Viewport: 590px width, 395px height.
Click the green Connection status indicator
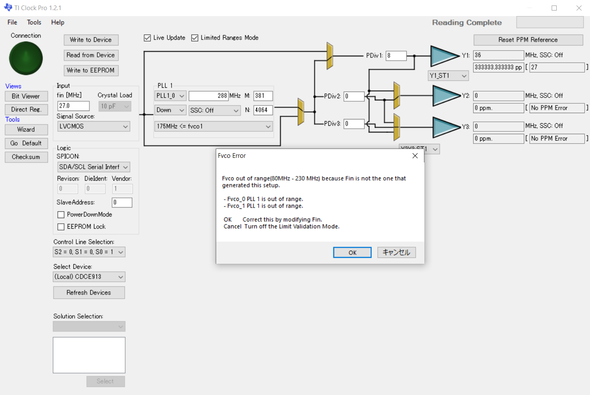tap(26, 58)
